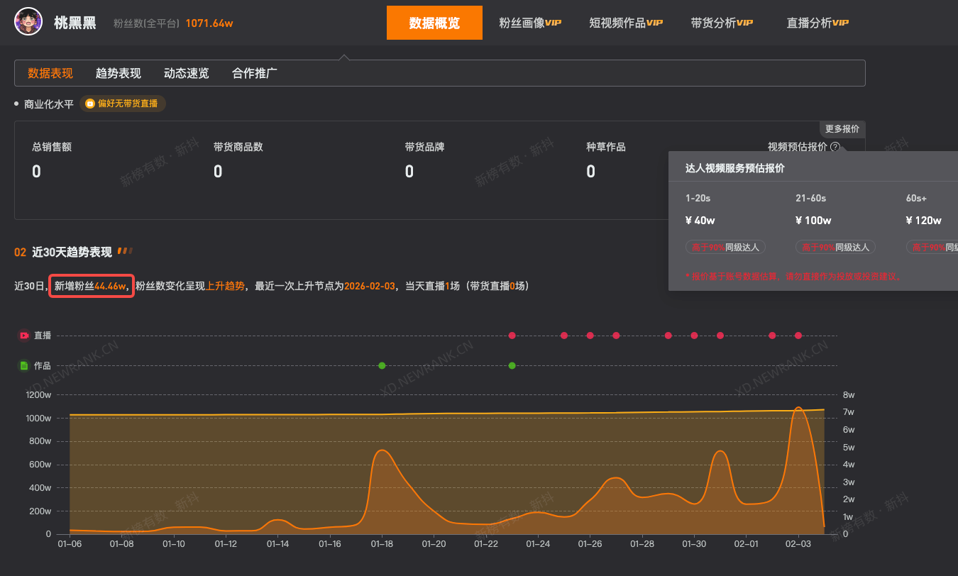Click the crown icon on 偏好无带货直播 badge
958x576 pixels.
click(90, 103)
